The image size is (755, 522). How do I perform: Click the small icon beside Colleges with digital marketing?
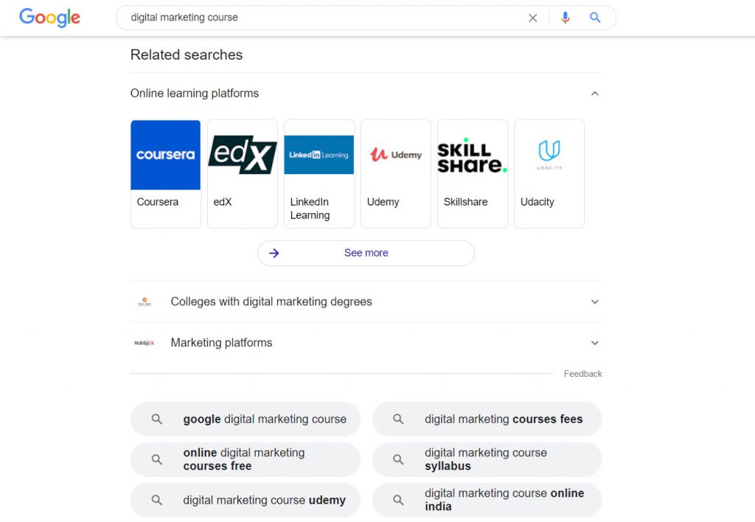pos(145,302)
